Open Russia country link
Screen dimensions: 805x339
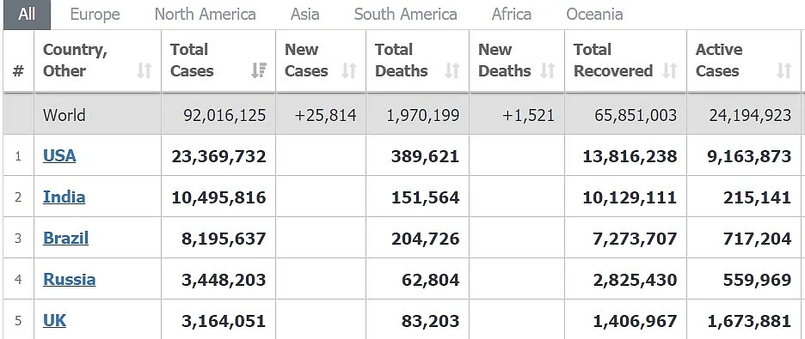pyautogui.click(x=70, y=280)
